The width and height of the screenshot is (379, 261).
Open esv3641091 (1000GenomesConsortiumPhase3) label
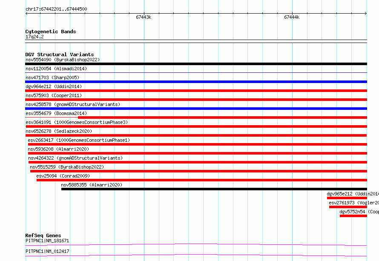(x=77, y=122)
